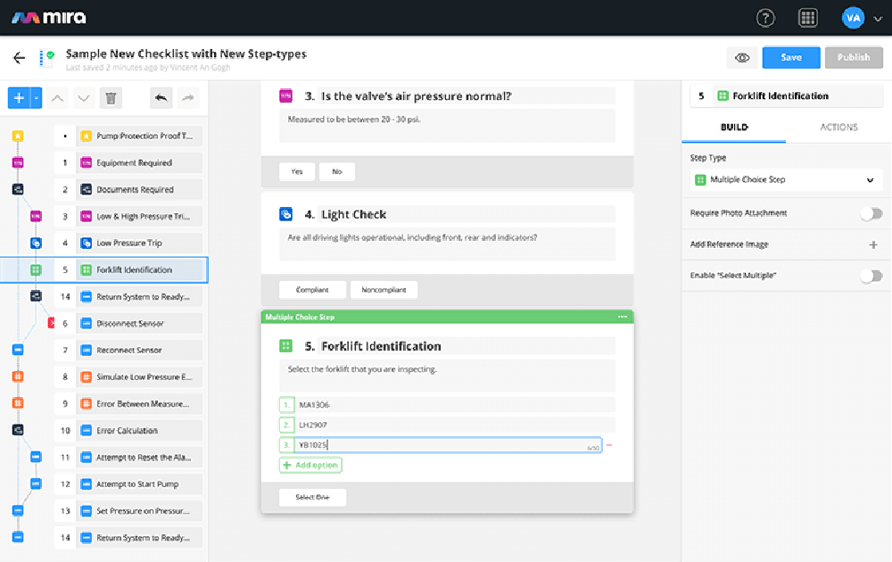Viewport: 892px width, 562px height.
Task: Toggle Require Photo Attachment switch
Action: [x=871, y=213]
